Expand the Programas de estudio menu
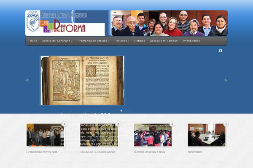 point(94,41)
